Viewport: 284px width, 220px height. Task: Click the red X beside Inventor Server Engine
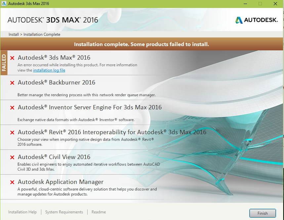click(12, 108)
